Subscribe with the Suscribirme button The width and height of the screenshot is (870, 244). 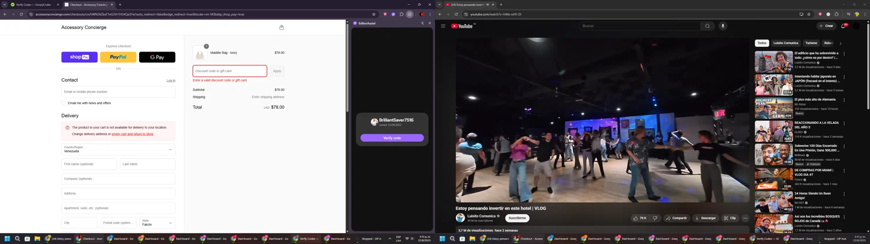(x=517, y=218)
